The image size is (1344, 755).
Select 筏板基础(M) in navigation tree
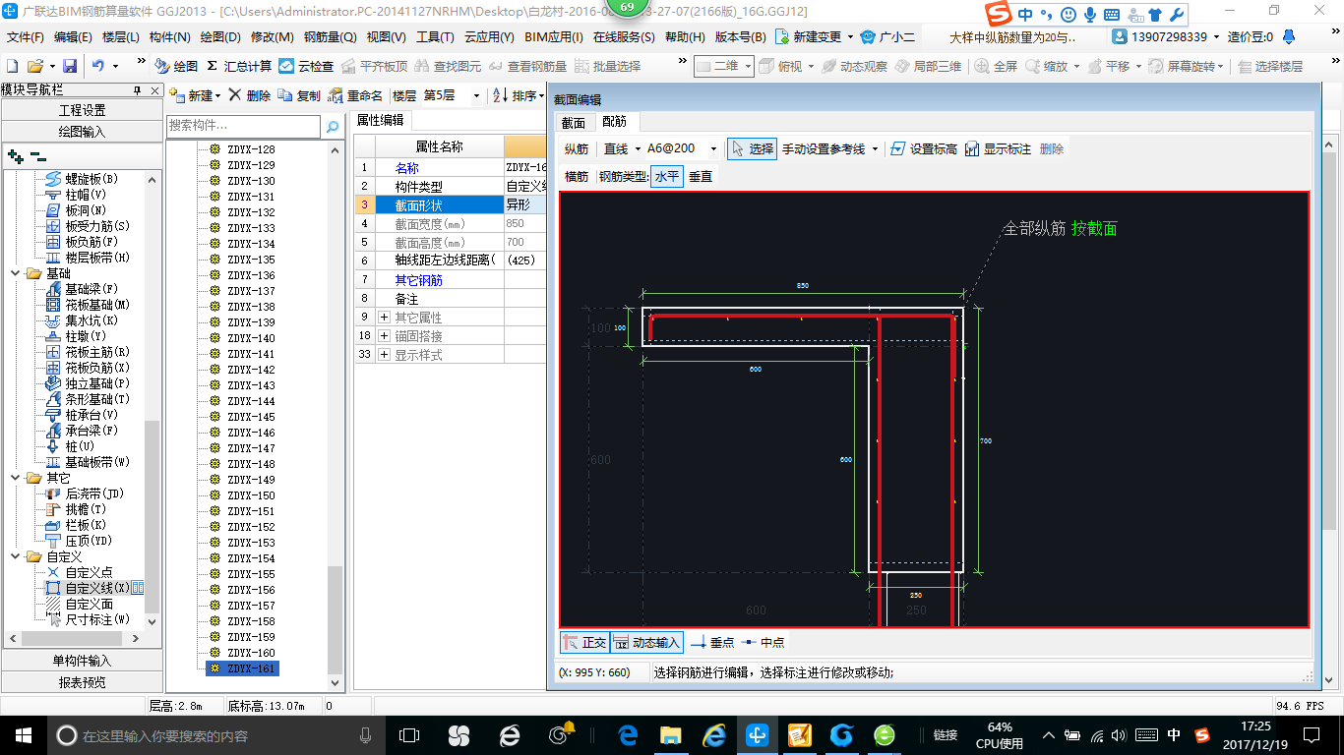(87, 305)
